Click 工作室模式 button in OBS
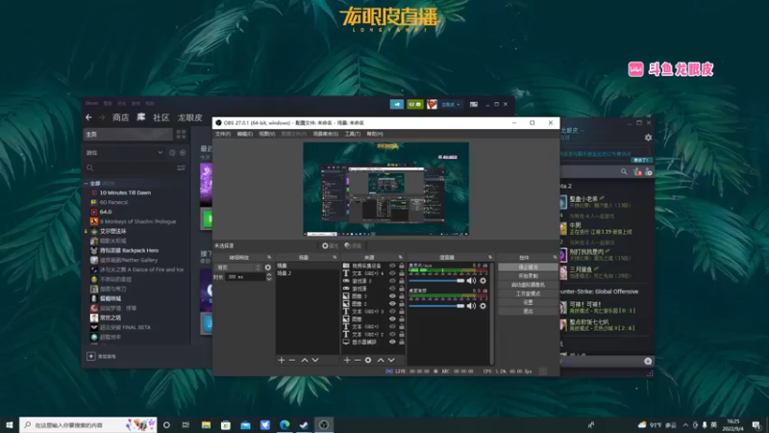The image size is (769, 433). (528, 293)
